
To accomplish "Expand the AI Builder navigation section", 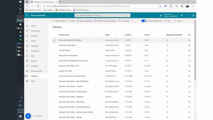I will coord(46,66).
